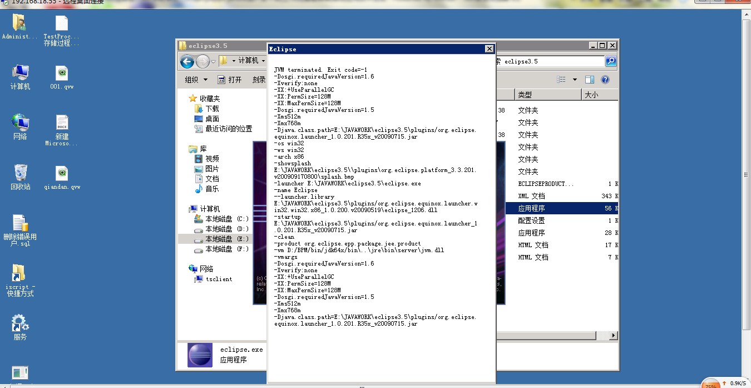
Task: Open TestProc 存储过程 desktop file
Action: tap(61, 31)
